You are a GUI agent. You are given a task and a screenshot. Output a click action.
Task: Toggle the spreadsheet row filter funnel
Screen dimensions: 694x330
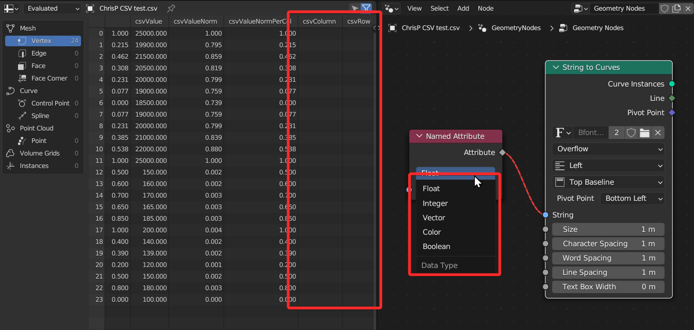coord(366,8)
